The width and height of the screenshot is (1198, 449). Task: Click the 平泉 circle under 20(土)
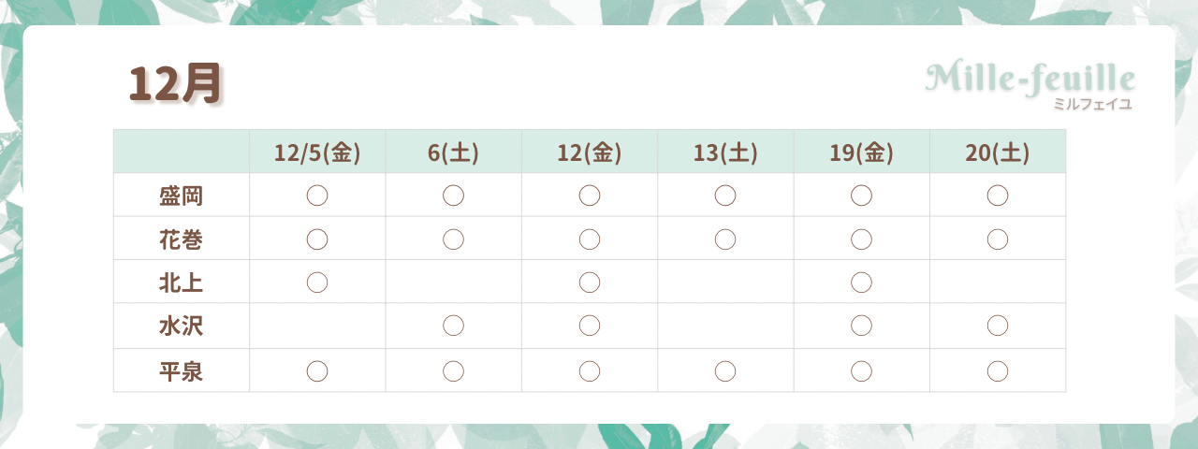click(998, 371)
